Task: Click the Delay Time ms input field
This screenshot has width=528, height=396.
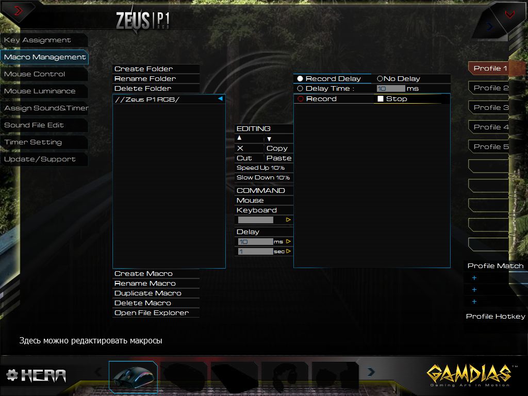Action: click(x=391, y=89)
